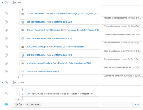The width and height of the screenshot is (143, 110).
Task: Open the Add Interchange Envelope link
Action: 39,63
